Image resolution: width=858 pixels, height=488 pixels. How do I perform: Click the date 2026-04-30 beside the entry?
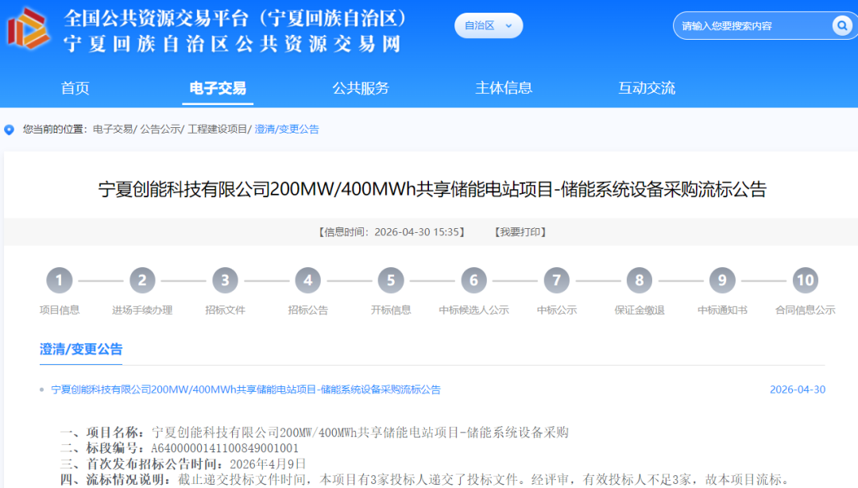(x=798, y=389)
